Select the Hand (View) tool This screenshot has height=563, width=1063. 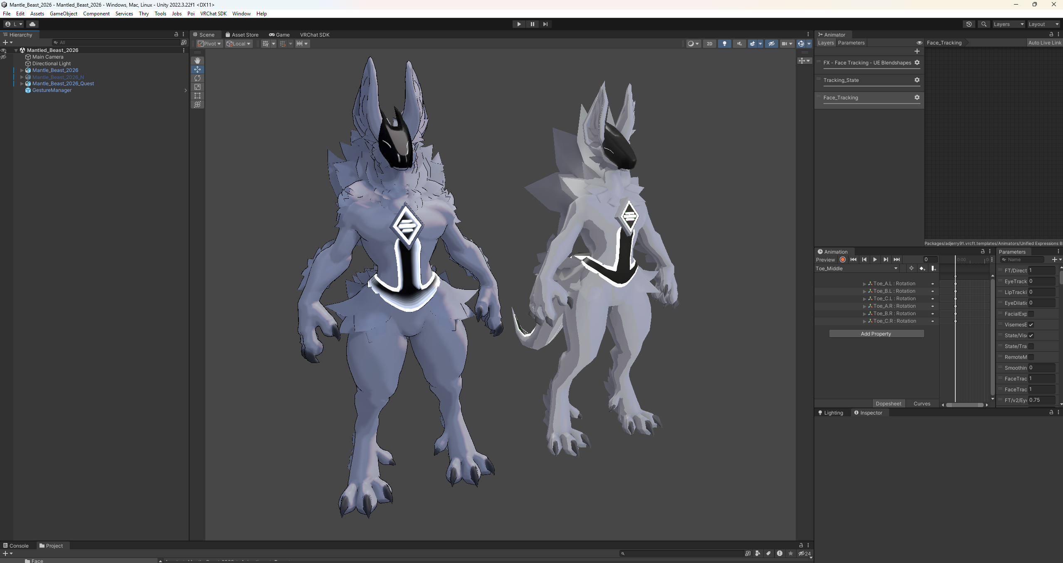pyautogui.click(x=197, y=61)
